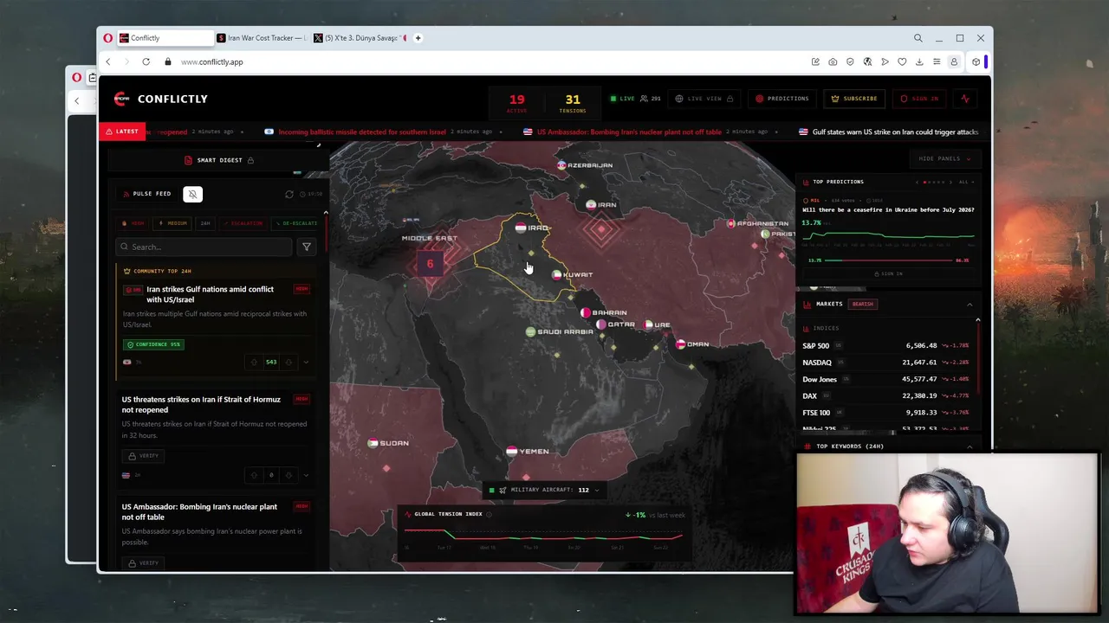Collapse the Markets panel
Viewport: 1109px width, 623px height.
(970, 305)
